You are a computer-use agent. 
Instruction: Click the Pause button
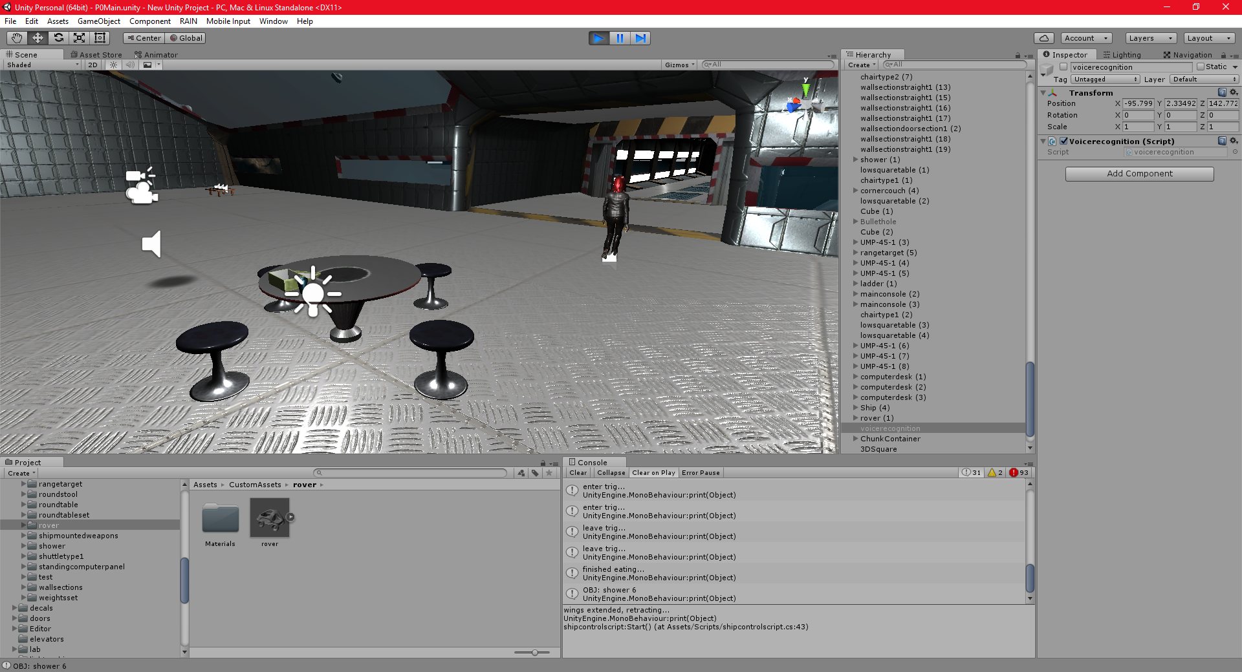pyautogui.click(x=620, y=38)
